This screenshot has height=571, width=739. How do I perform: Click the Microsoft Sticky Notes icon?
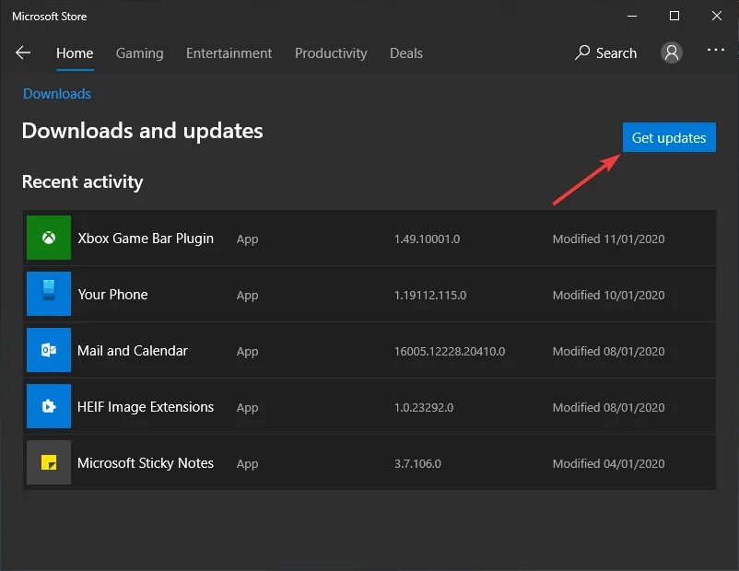click(x=49, y=463)
